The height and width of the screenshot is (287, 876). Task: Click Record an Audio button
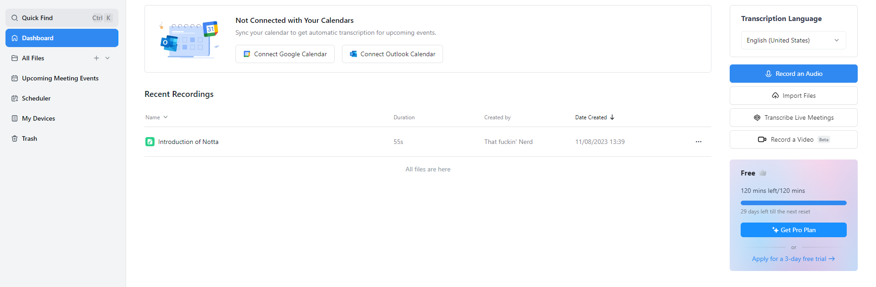[793, 74]
